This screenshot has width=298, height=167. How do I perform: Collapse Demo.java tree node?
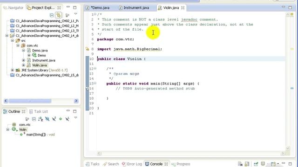[23, 51]
